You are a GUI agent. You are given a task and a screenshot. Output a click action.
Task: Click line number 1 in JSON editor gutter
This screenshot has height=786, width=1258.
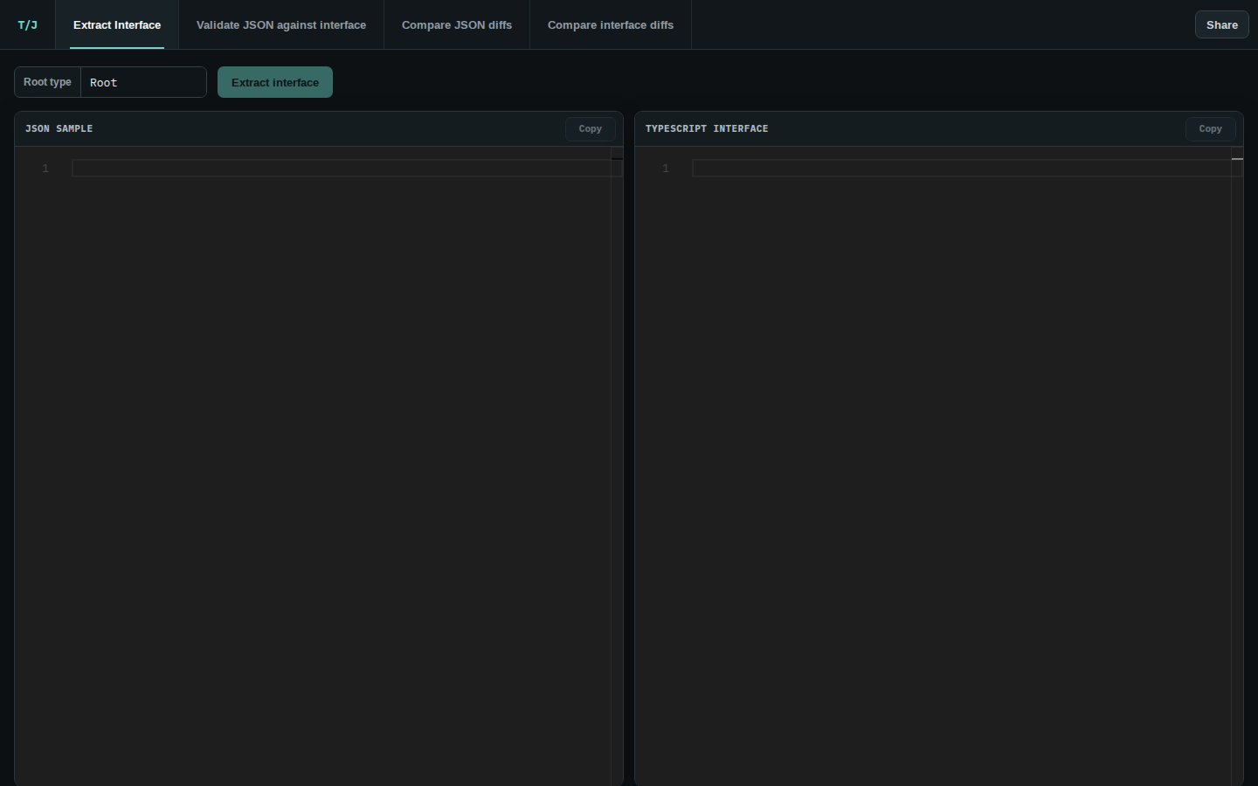click(45, 168)
